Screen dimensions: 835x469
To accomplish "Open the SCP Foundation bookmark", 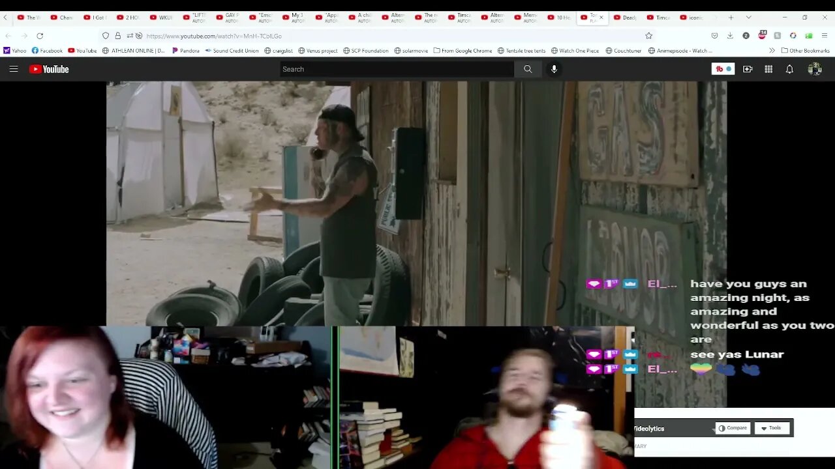I will pyautogui.click(x=365, y=50).
